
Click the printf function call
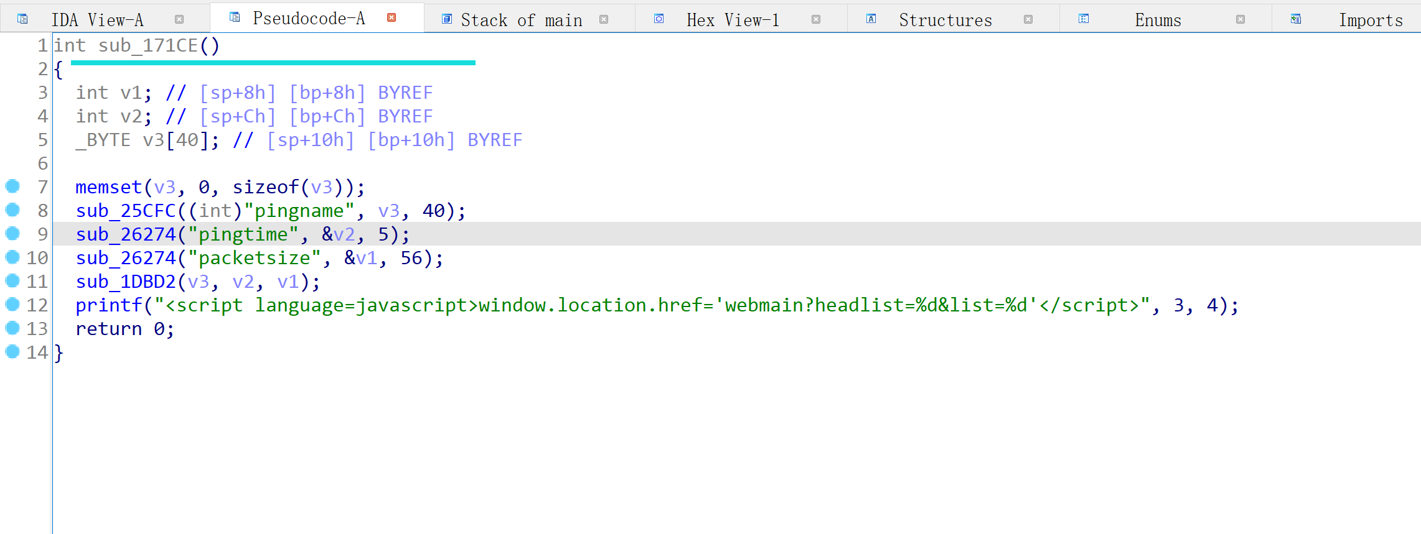click(x=109, y=305)
